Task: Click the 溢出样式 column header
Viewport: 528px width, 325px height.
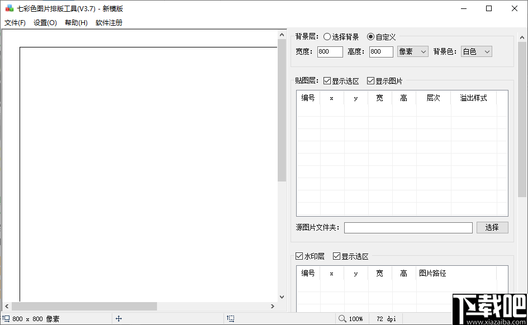Action: click(x=473, y=98)
